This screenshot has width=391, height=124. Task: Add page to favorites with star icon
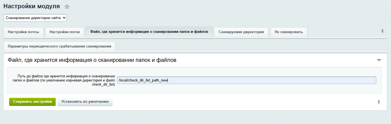(x=67, y=7)
